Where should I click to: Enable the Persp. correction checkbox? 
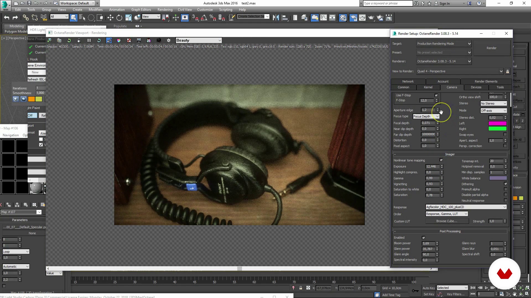pos(505,146)
